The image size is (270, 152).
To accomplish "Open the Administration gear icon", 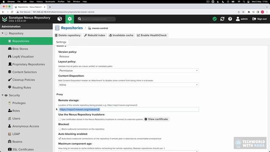I will point(70,19).
